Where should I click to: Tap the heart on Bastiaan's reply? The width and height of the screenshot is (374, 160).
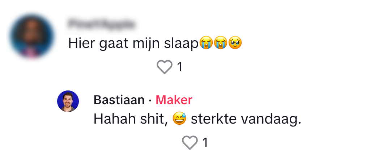[190, 143]
